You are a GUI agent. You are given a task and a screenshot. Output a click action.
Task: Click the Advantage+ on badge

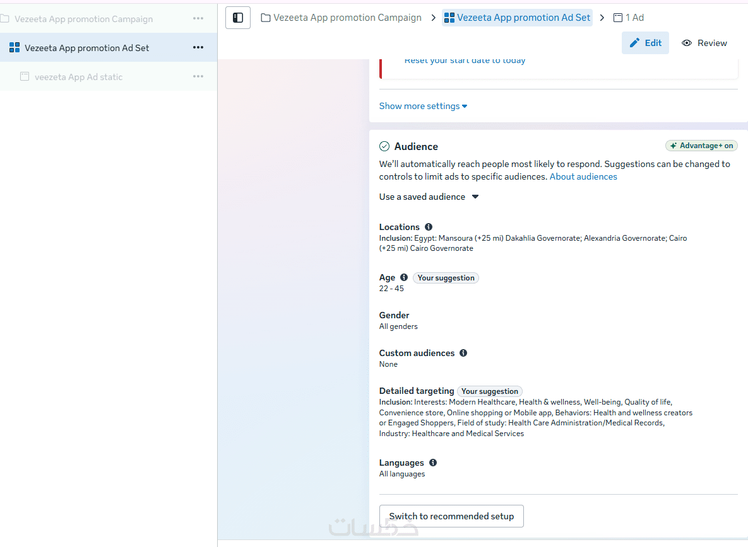point(701,146)
